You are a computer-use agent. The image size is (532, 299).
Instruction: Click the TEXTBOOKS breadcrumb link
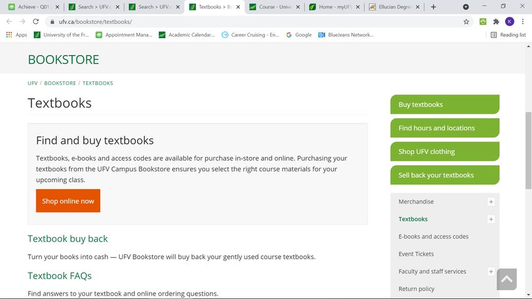coord(98,83)
